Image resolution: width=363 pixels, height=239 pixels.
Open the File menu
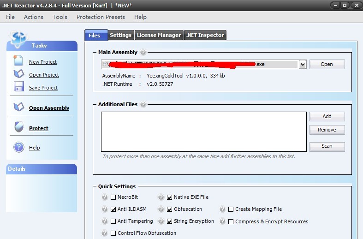tap(11, 17)
